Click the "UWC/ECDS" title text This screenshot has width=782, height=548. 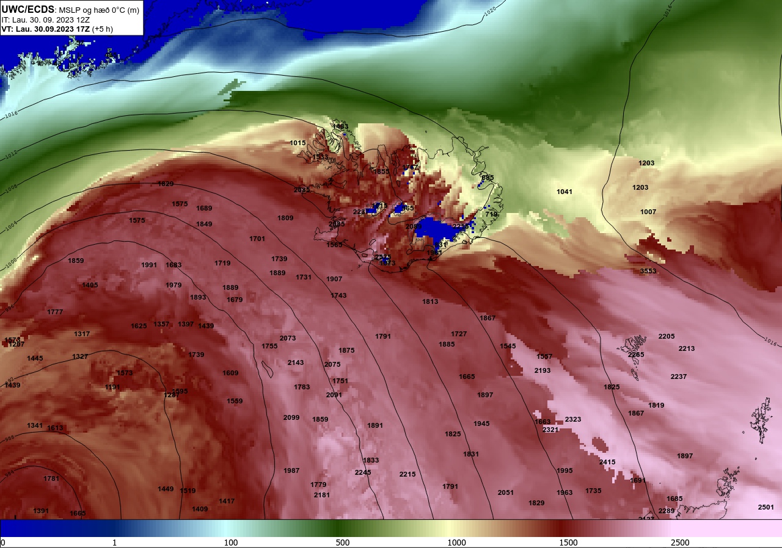[28, 9]
